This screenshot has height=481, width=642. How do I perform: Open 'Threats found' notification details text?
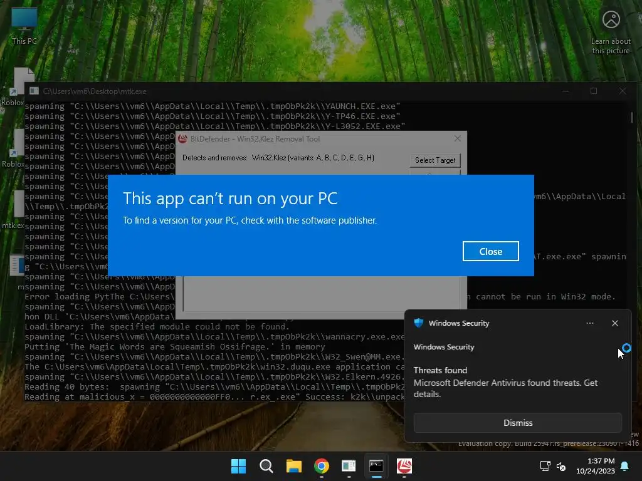tap(505, 383)
